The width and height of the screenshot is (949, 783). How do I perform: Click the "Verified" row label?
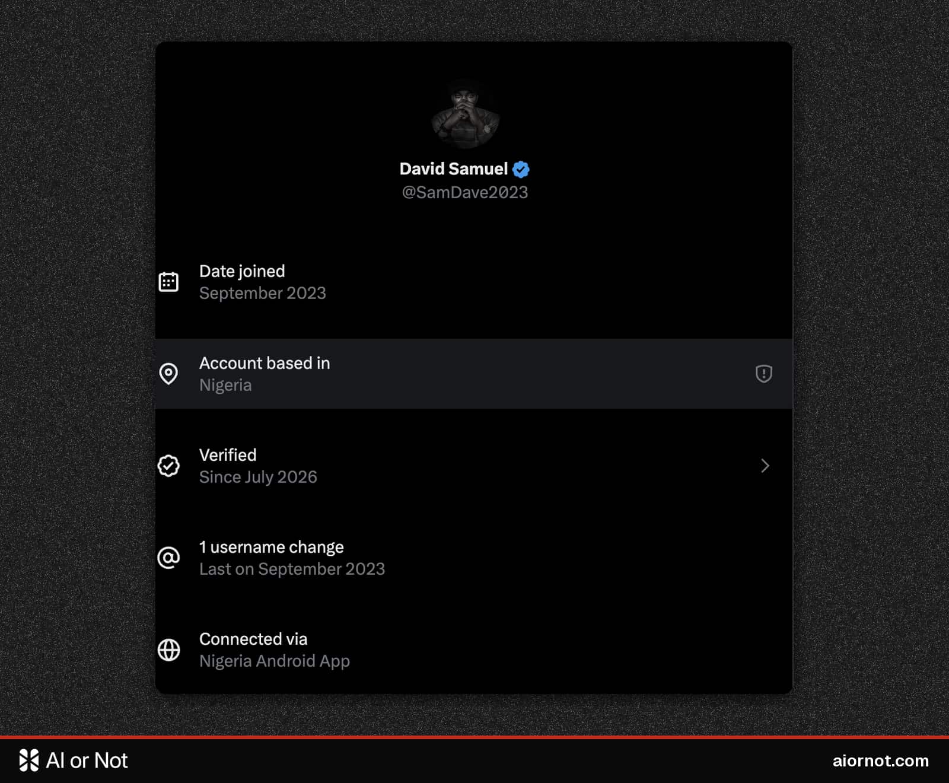[x=228, y=455]
